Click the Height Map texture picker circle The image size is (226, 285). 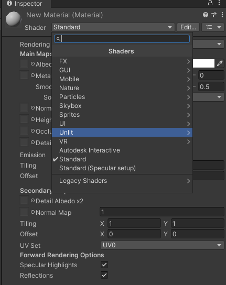point(33,119)
